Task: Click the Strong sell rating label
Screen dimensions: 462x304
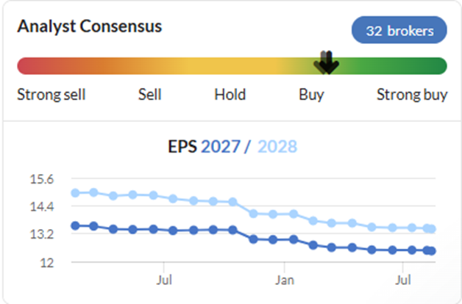Action: pyautogui.click(x=51, y=95)
